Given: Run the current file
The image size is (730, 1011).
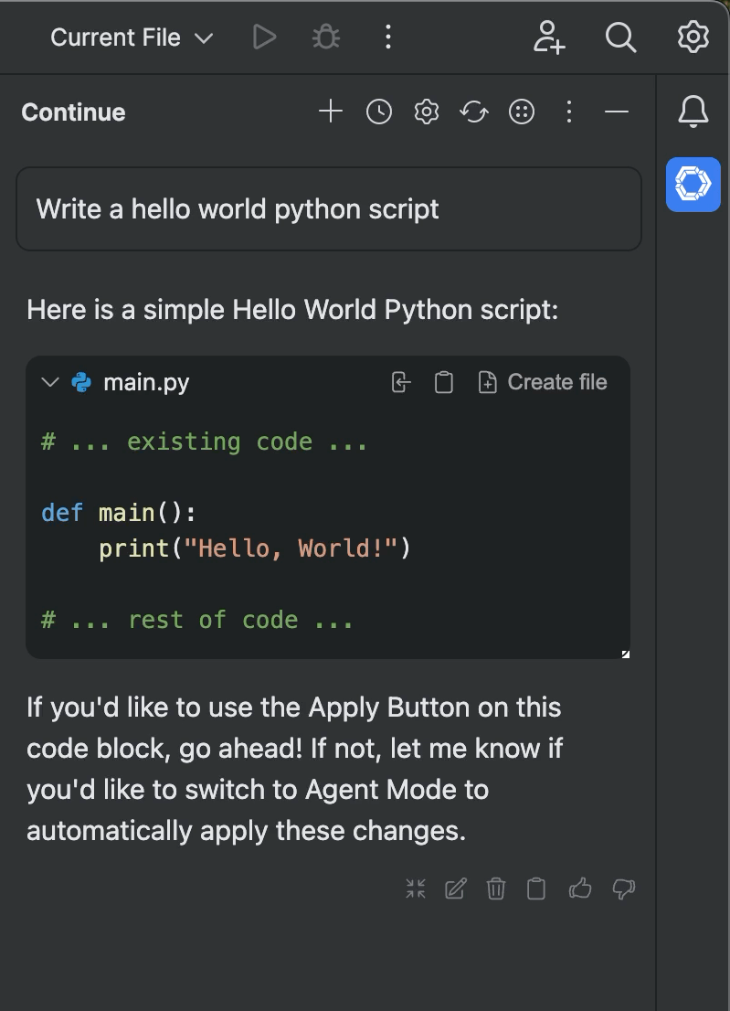Looking at the screenshot, I should coord(264,37).
